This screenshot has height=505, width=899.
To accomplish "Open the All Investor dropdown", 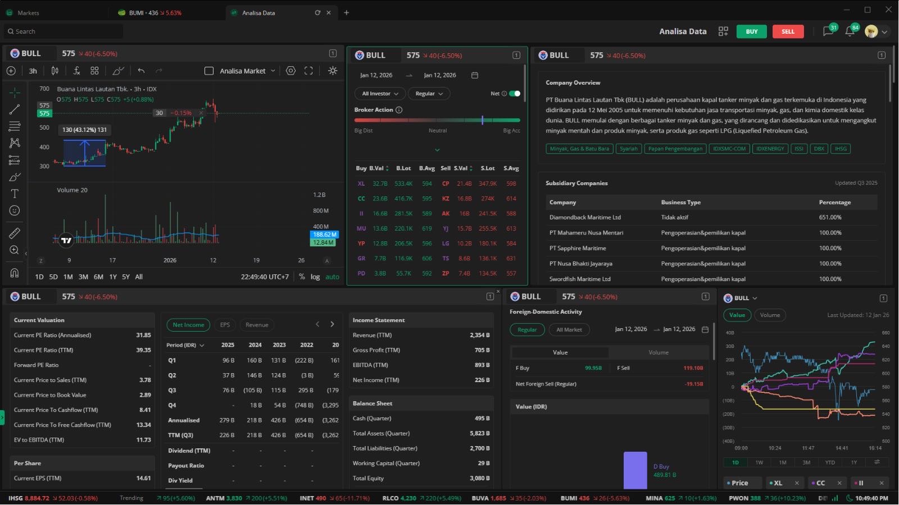I will tap(380, 94).
